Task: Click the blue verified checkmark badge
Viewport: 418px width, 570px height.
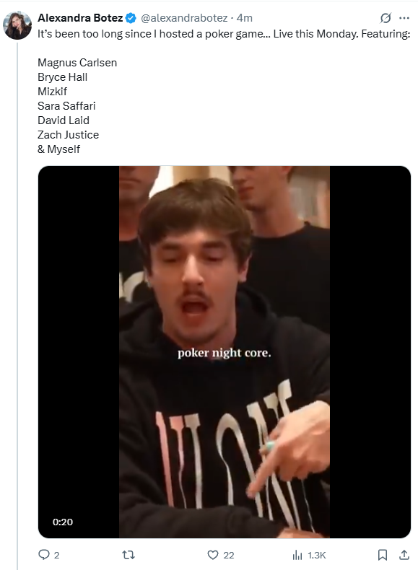Action: coord(131,18)
